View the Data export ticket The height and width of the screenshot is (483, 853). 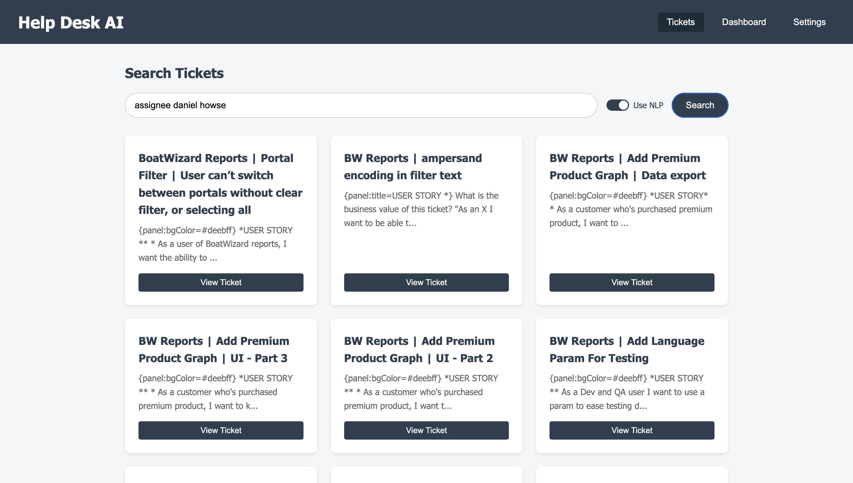click(x=632, y=282)
